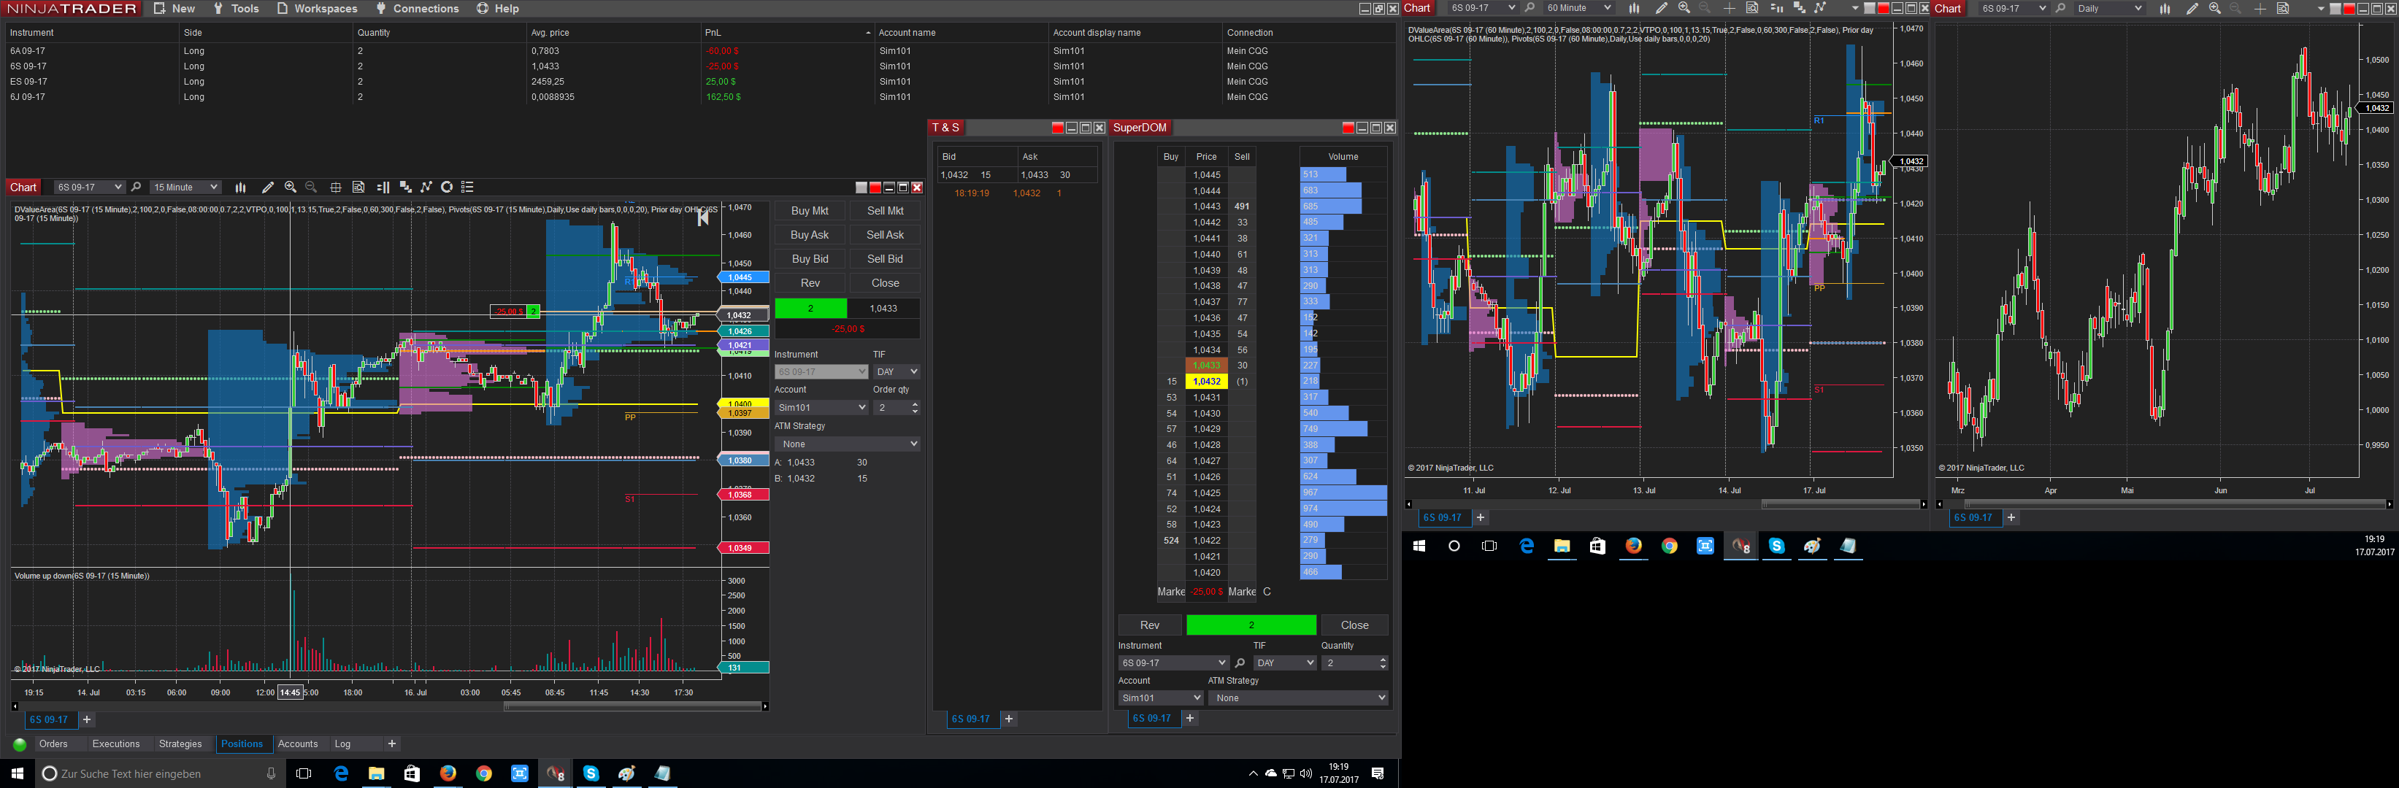Zoom in on the Daily chart

coord(2214,8)
